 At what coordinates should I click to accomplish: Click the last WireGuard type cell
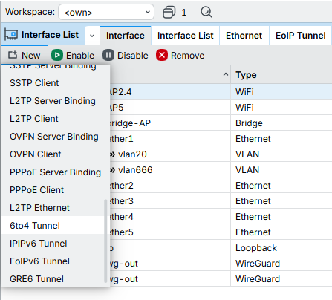(281, 279)
